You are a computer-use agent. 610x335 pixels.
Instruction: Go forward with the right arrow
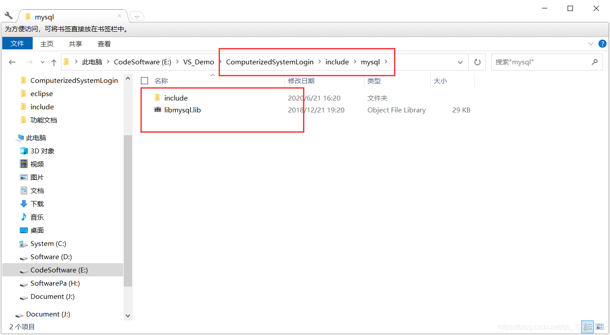(x=29, y=62)
